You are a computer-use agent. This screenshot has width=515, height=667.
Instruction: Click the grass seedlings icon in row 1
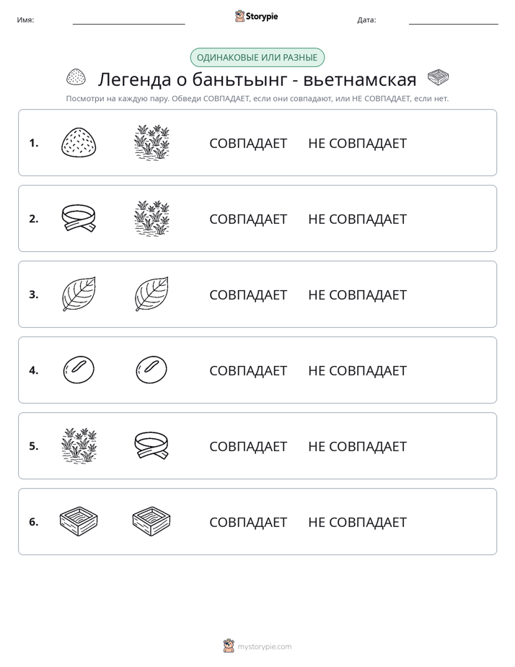point(151,142)
